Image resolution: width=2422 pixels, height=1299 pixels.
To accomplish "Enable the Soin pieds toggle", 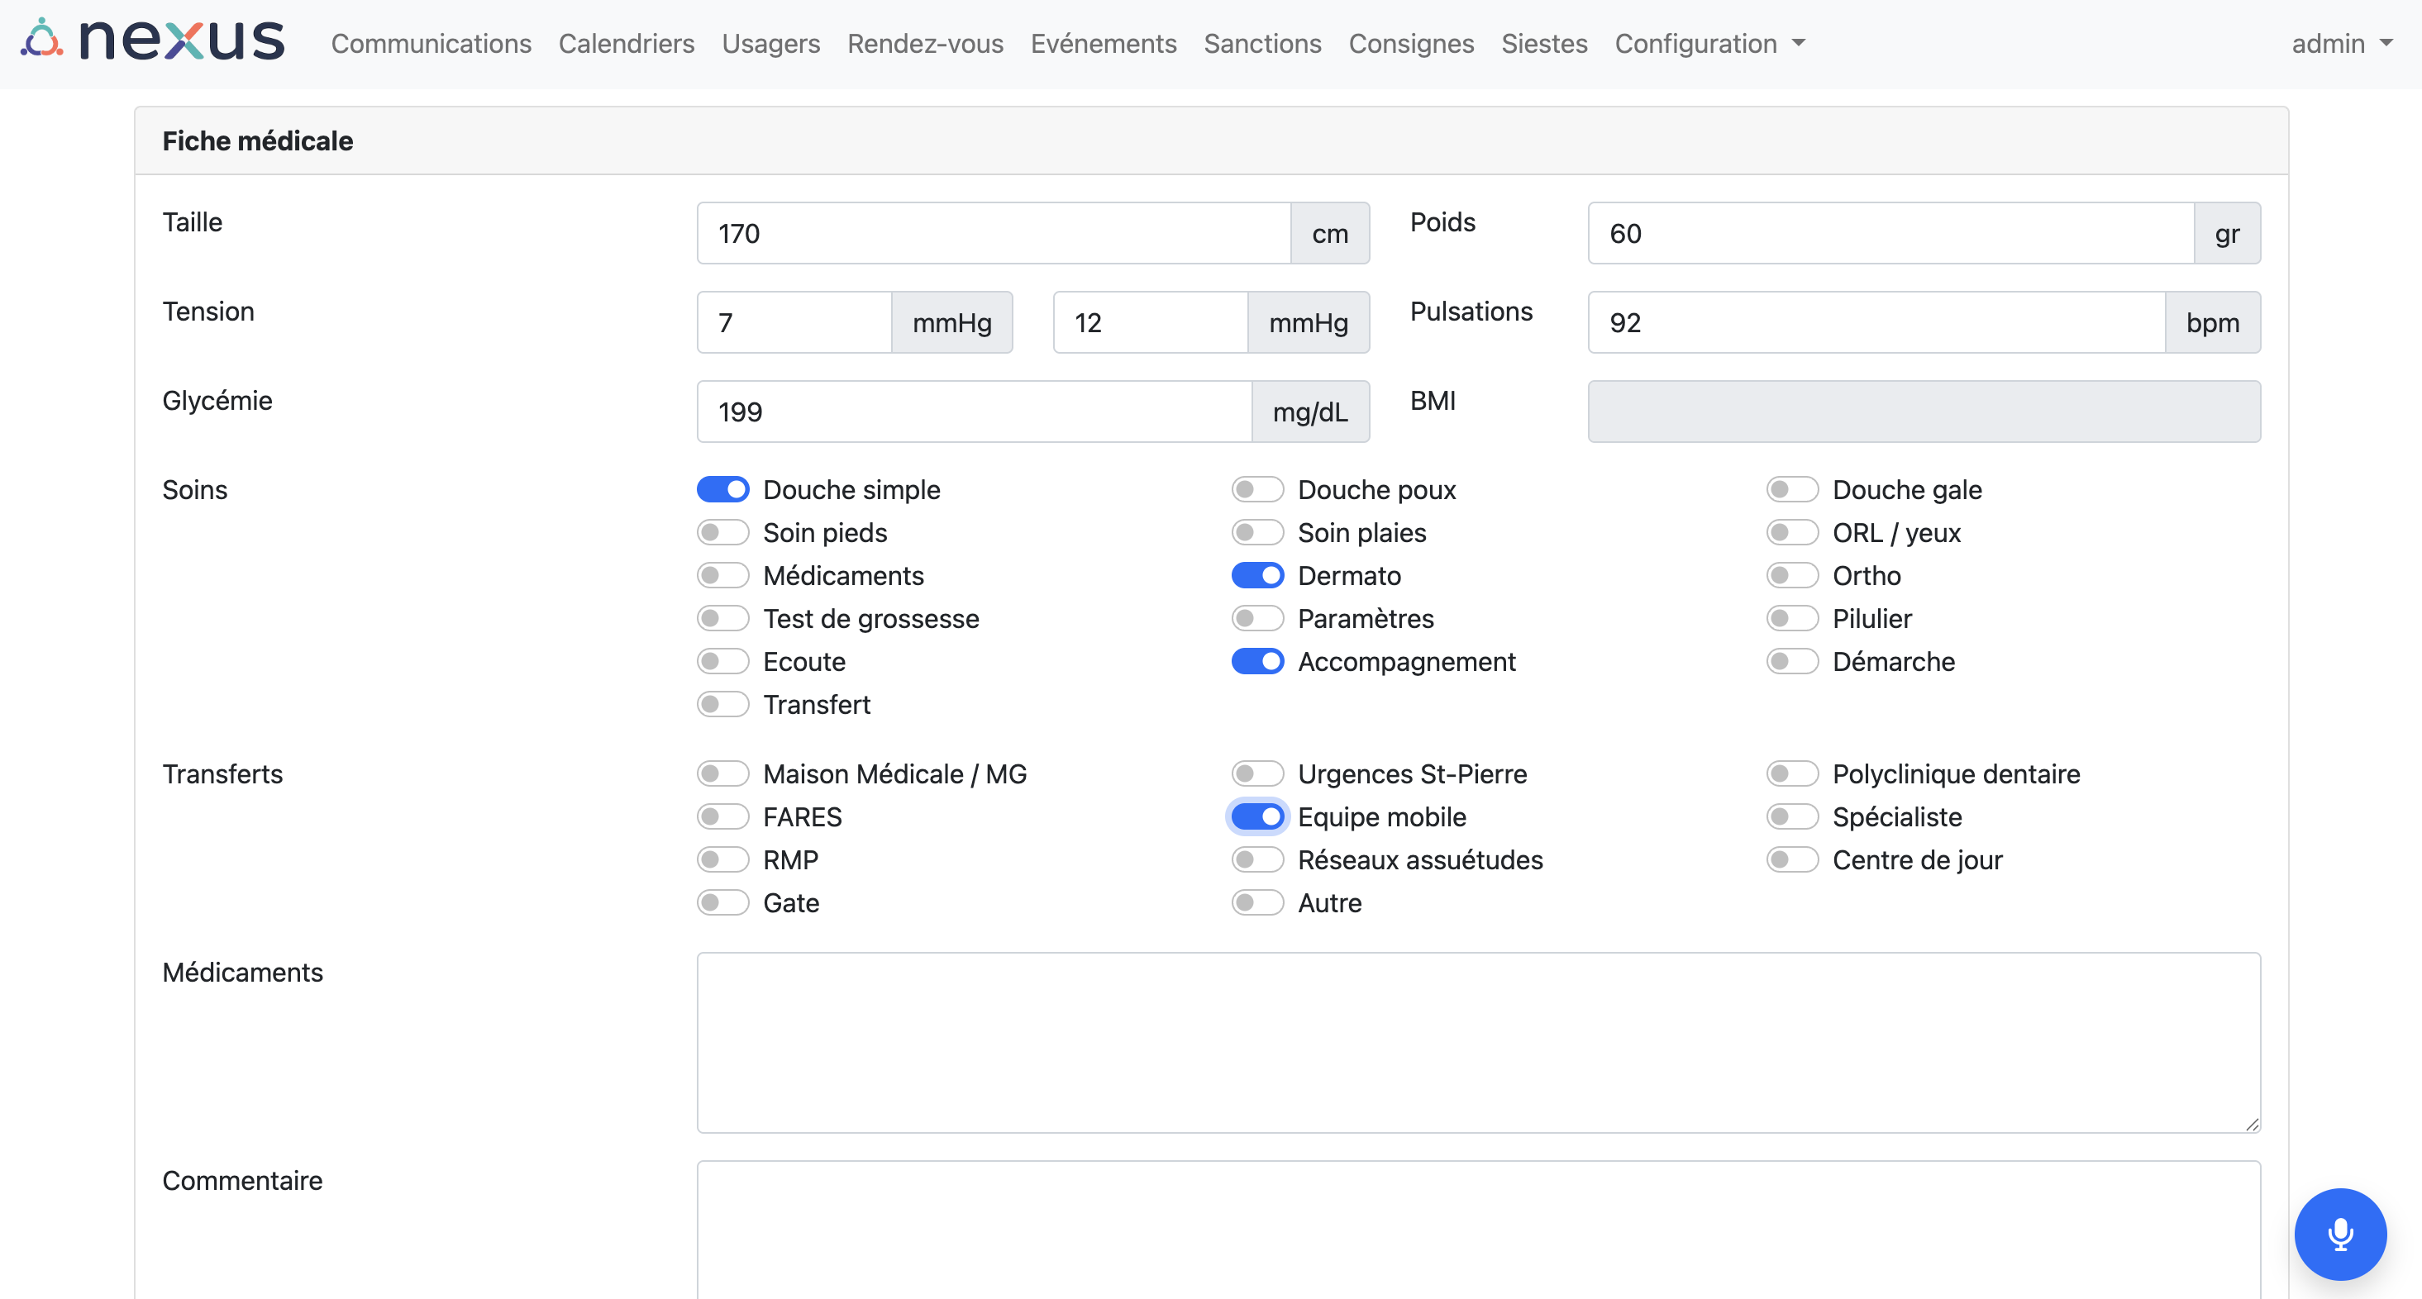I will [722, 533].
